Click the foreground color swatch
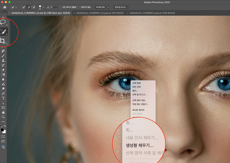Screen dimensions: 230x163 coord(2,130)
